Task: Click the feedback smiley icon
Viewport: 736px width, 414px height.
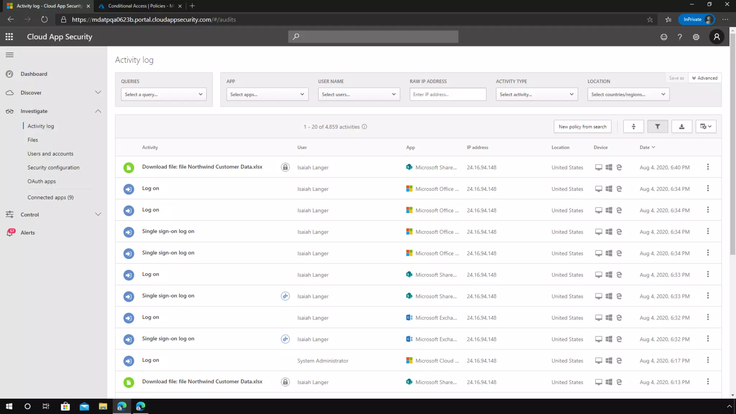Action: [663, 37]
